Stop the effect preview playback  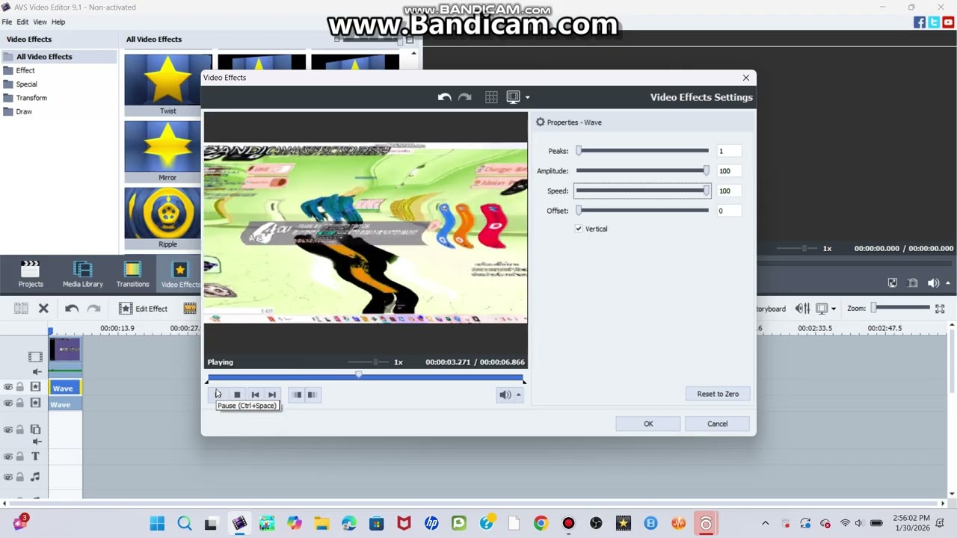[x=237, y=395]
